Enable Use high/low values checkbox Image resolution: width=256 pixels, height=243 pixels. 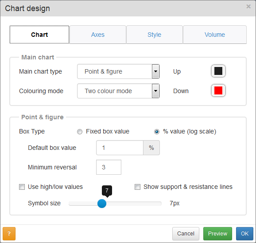[22, 187]
